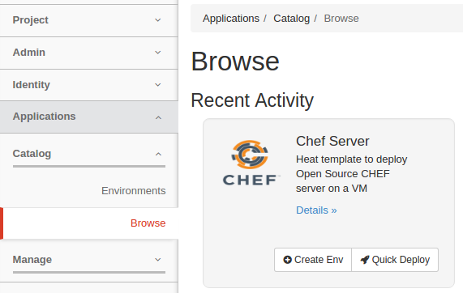Collapse the Catalog submenu chevron
463x293 pixels.
(x=158, y=154)
